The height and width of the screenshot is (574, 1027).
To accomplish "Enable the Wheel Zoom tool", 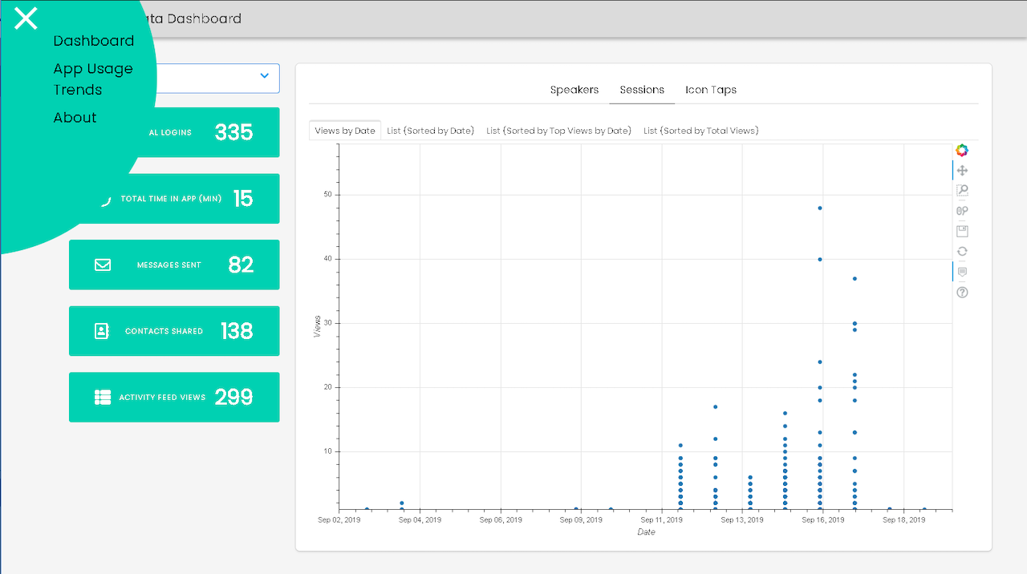I will (962, 211).
